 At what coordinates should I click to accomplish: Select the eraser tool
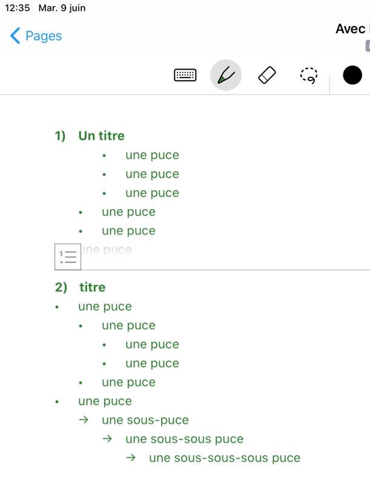(267, 75)
